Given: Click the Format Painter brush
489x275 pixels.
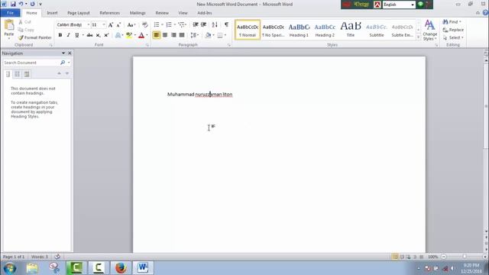Looking at the screenshot, I should [x=21, y=37].
